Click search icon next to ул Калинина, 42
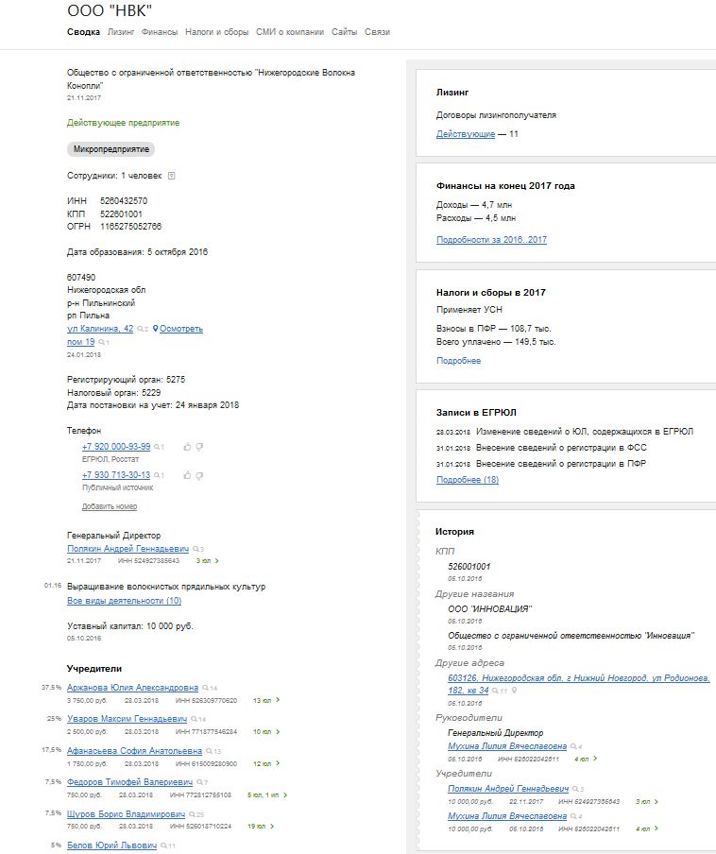This screenshot has height=854, width=716. [141, 329]
